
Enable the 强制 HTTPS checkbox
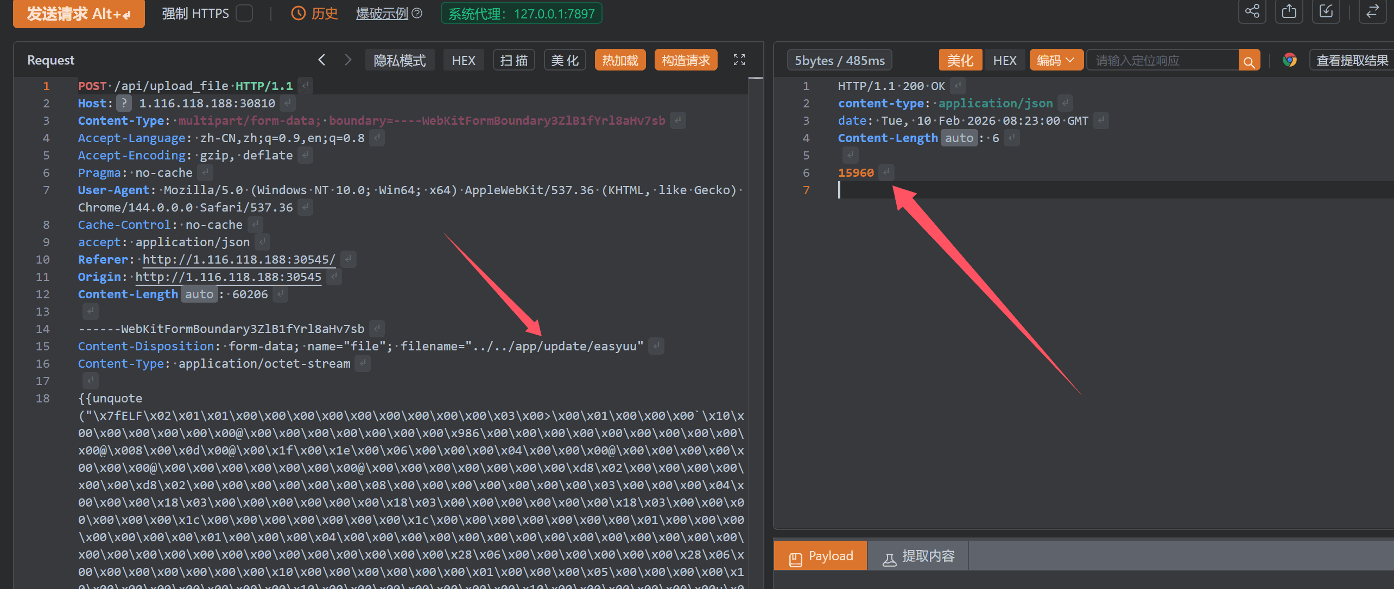245,13
